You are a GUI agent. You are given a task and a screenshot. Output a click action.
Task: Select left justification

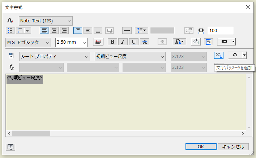[x=44, y=30]
